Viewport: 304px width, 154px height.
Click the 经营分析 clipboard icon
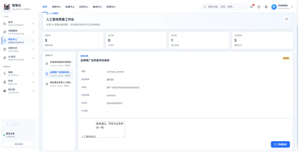[x=5, y=49]
